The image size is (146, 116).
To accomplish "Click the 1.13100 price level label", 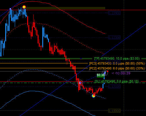I will (x=114, y=86).
